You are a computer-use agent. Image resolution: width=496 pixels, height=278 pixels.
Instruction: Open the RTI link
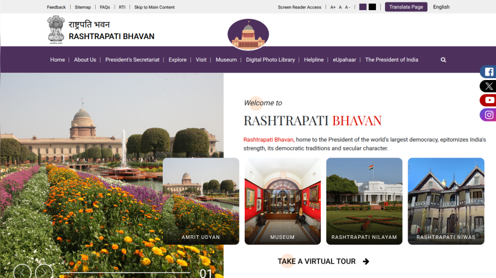[122, 7]
